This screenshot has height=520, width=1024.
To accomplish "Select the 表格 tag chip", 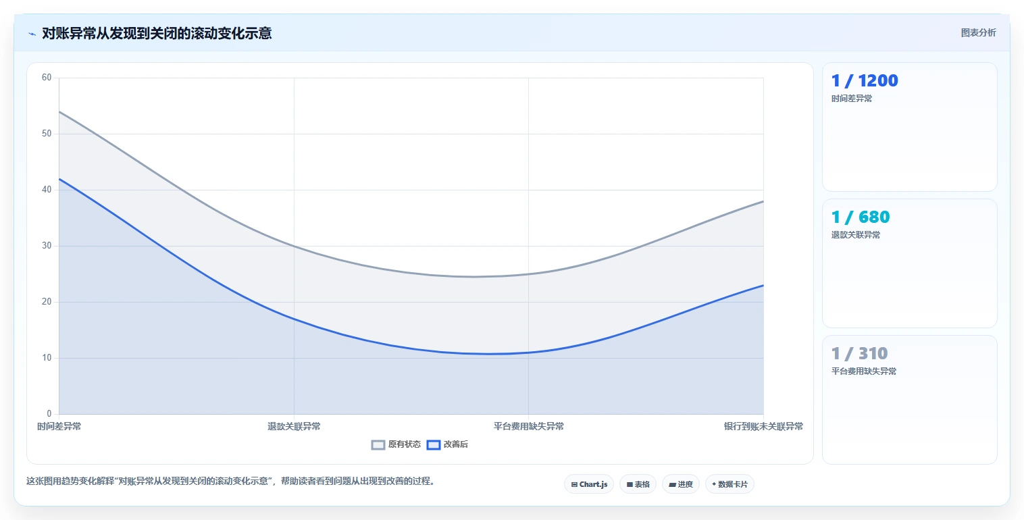I will pyautogui.click(x=638, y=484).
